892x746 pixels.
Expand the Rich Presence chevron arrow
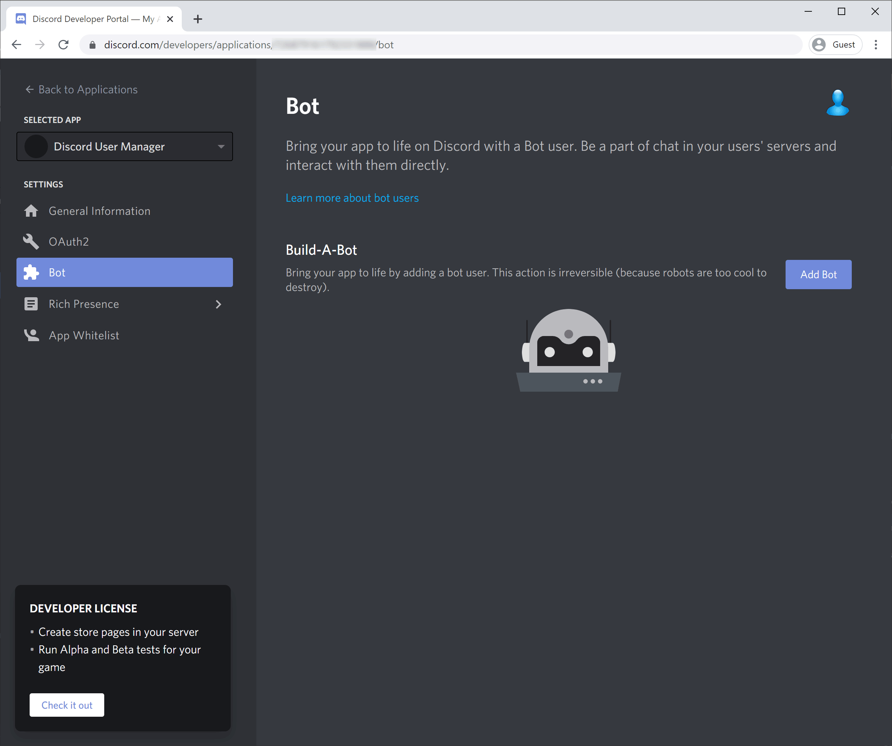point(218,304)
